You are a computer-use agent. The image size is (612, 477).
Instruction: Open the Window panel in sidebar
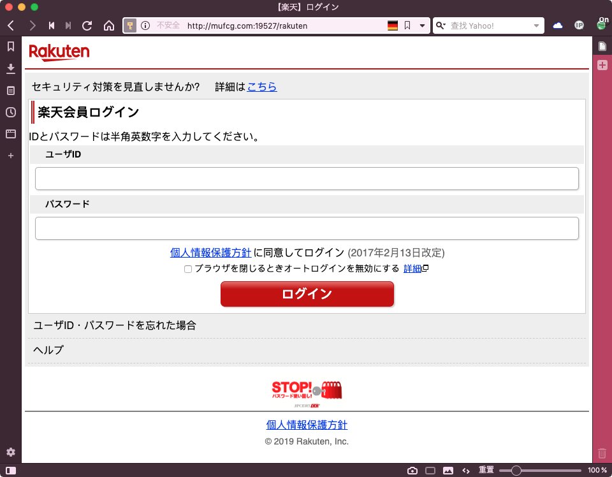pyautogui.click(x=11, y=135)
